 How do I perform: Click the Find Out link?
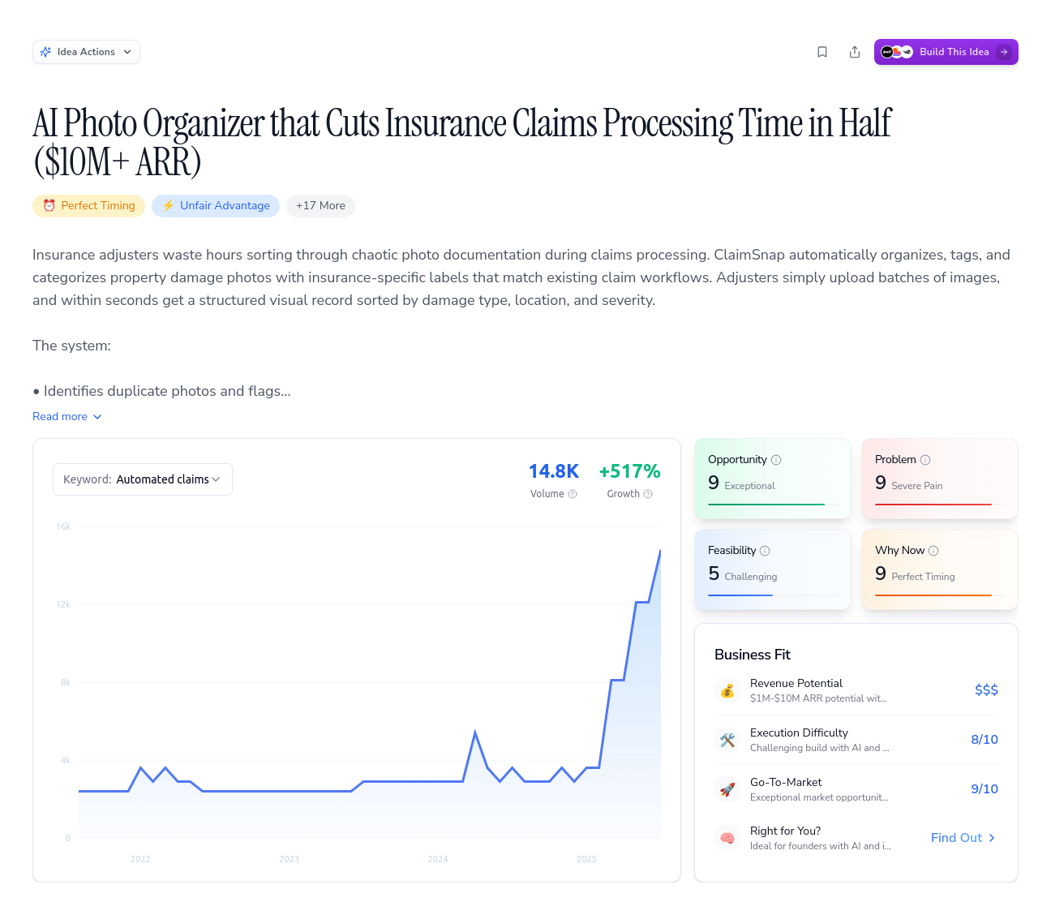pyautogui.click(x=963, y=838)
